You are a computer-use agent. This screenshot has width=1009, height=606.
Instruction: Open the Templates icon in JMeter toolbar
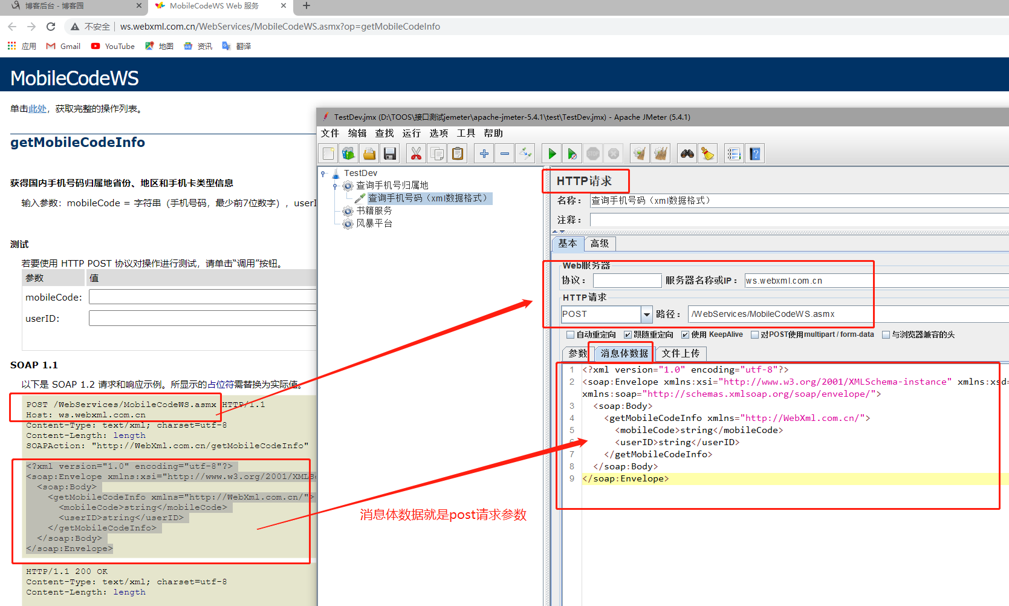click(x=349, y=154)
